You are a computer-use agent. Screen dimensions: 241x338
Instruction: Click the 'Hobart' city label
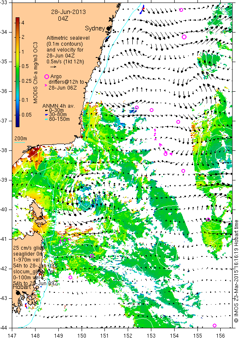[22, 287]
